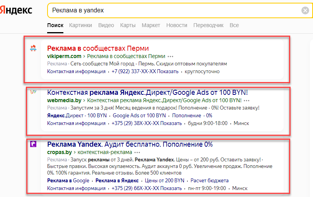Click the vikiperm.com site favicon

point(33,48)
